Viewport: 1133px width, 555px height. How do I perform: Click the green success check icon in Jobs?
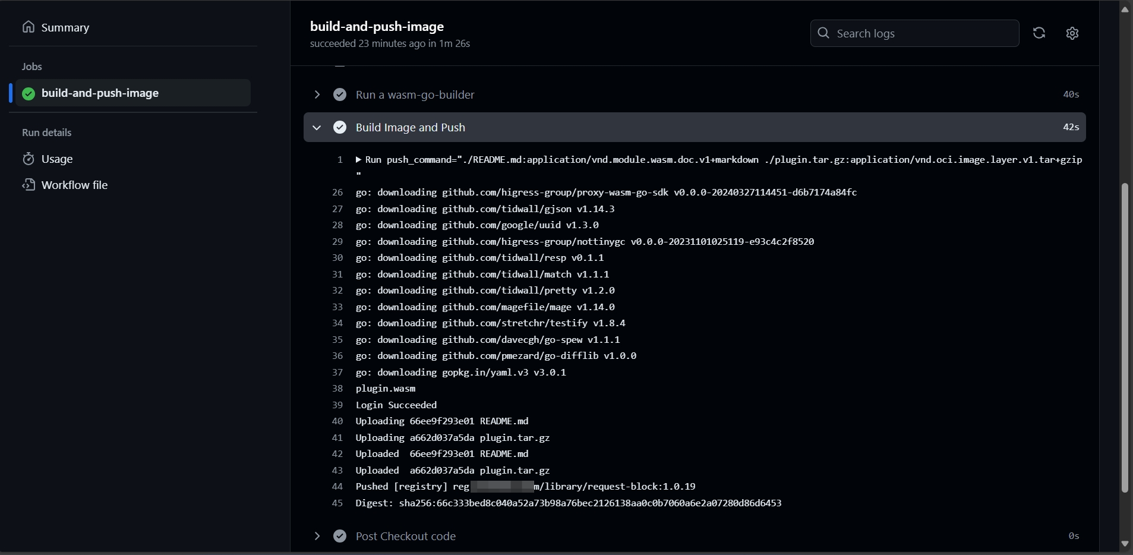29,93
